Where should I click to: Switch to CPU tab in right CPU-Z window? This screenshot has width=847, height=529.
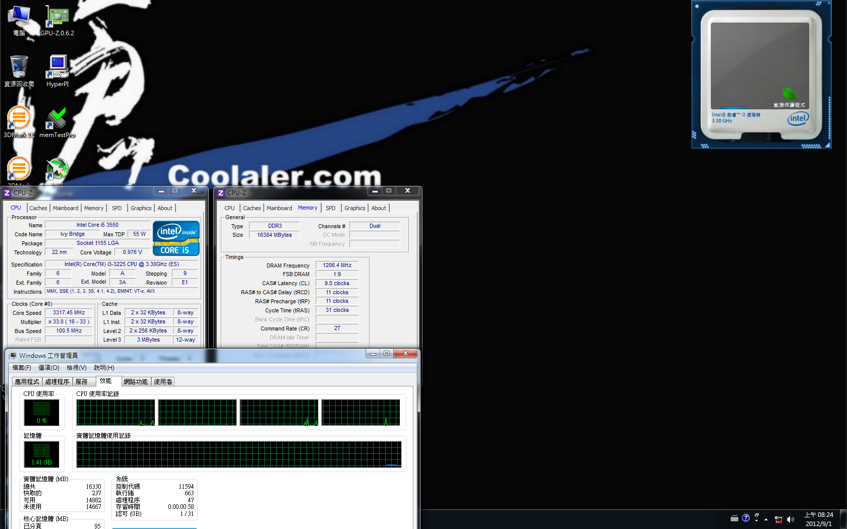click(x=230, y=208)
